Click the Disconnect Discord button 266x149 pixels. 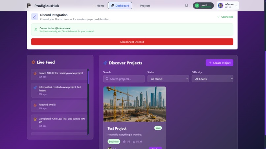(132, 42)
